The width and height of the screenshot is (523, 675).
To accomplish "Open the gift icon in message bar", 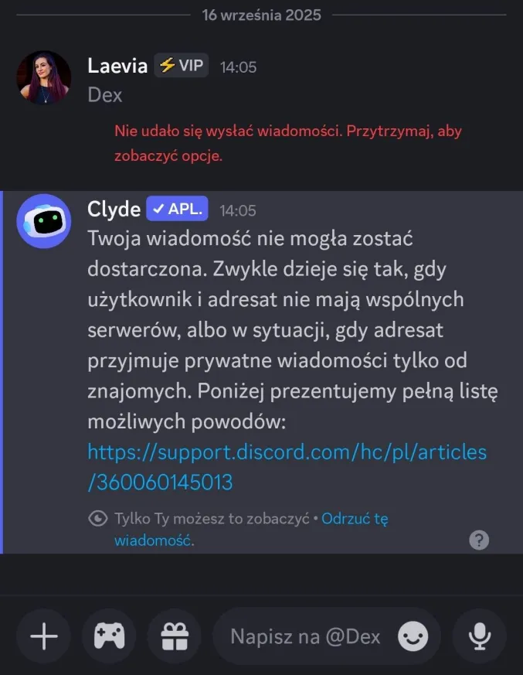I will click(x=175, y=636).
